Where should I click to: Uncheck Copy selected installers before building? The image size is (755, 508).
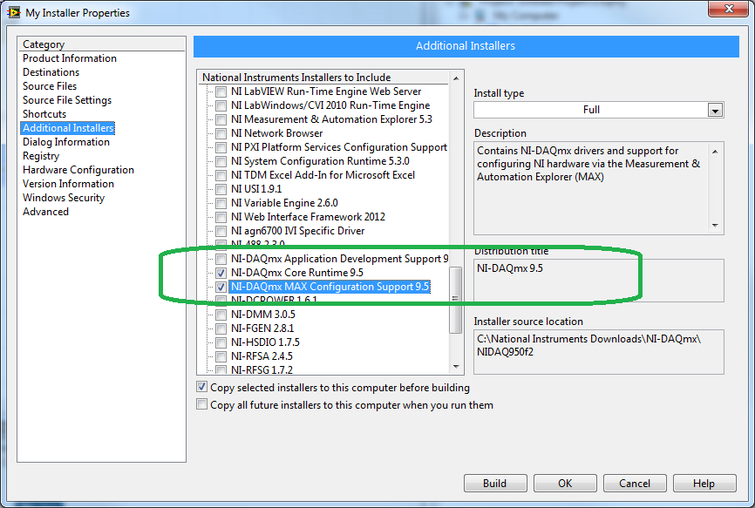coord(201,387)
